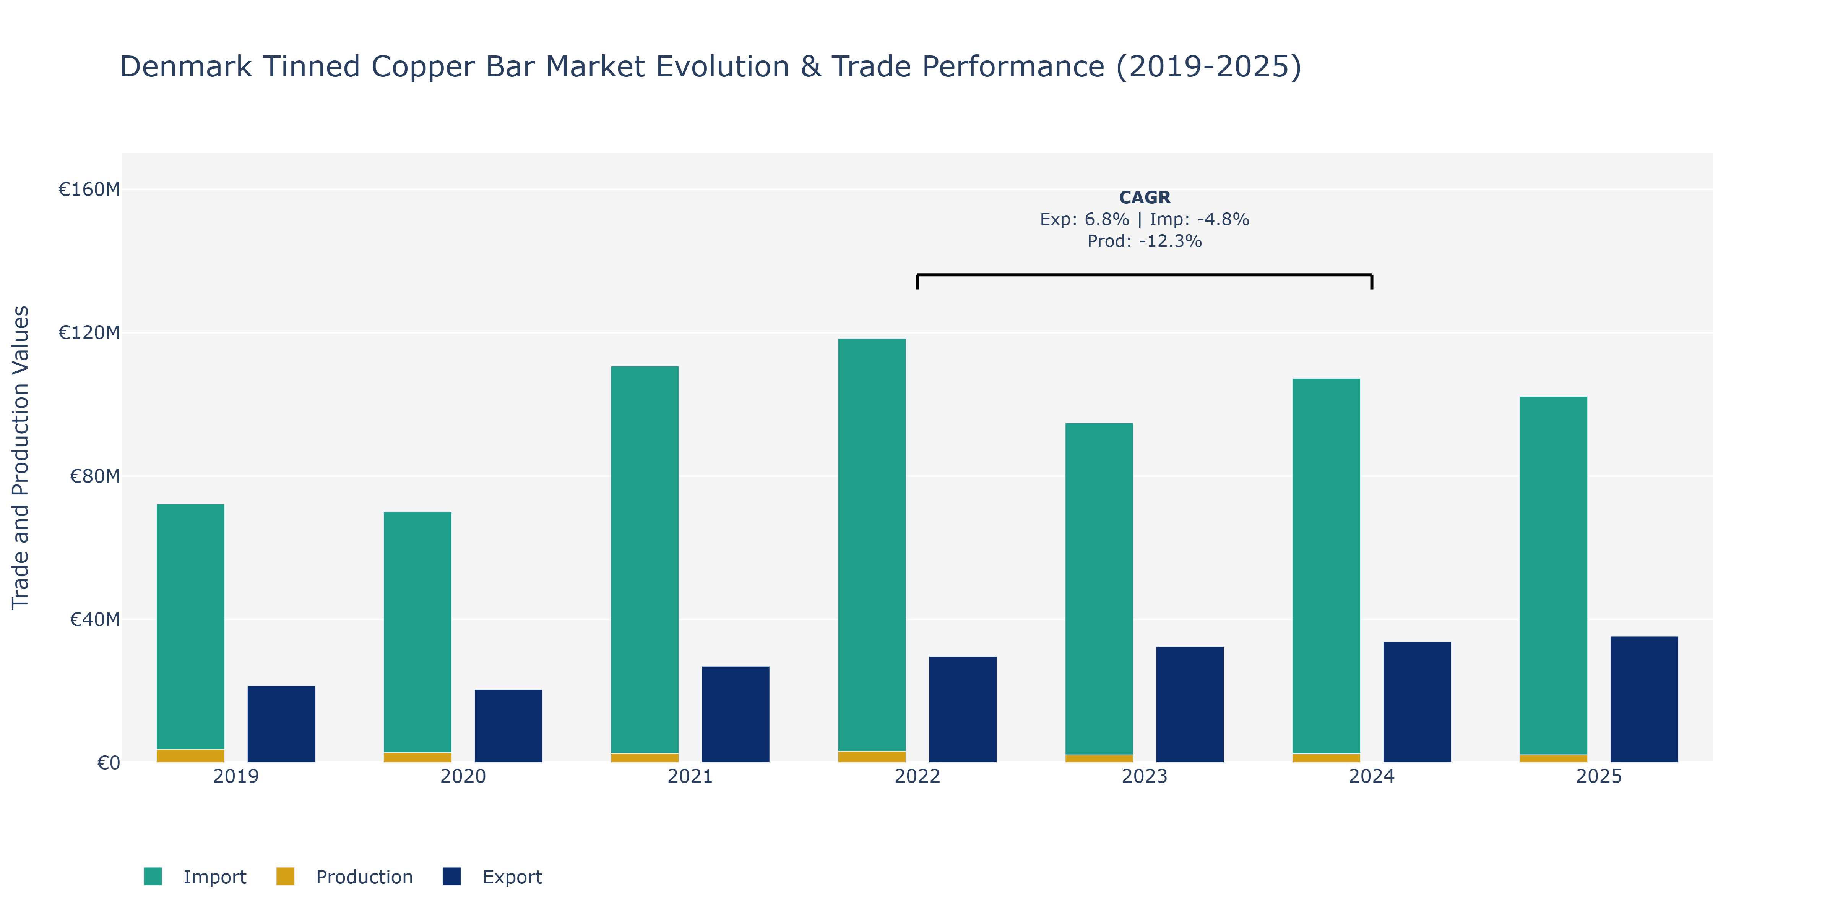Screen dimensions: 1835x917
Task: Click the 2020 x-axis label
Action: click(x=463, y=776)
